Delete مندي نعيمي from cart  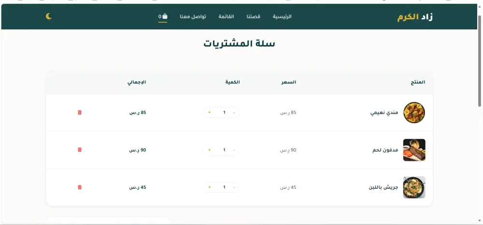tap(80, 112)
